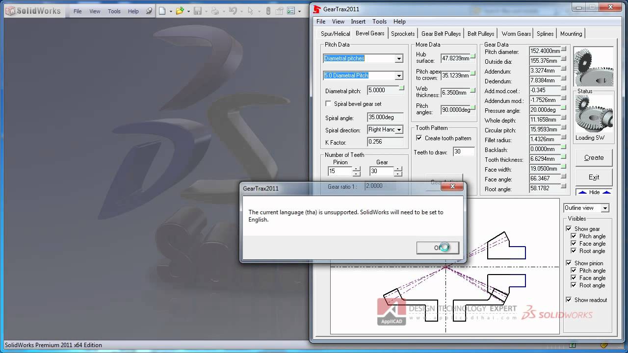The width and height of the screenshot is (628, 353).
Task: Click the bevel gear preview thumbnail
Action: 594,67
